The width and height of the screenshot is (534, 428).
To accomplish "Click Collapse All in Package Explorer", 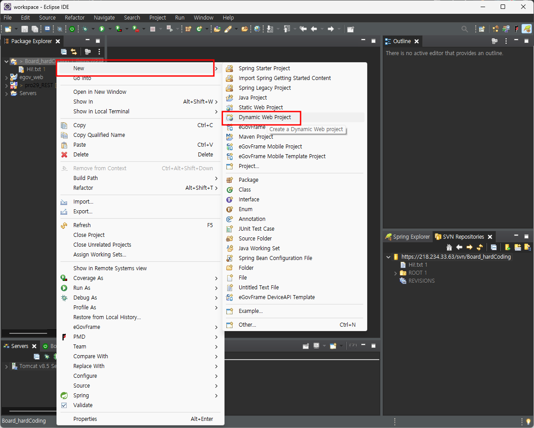I will click(x=64, y=52).
